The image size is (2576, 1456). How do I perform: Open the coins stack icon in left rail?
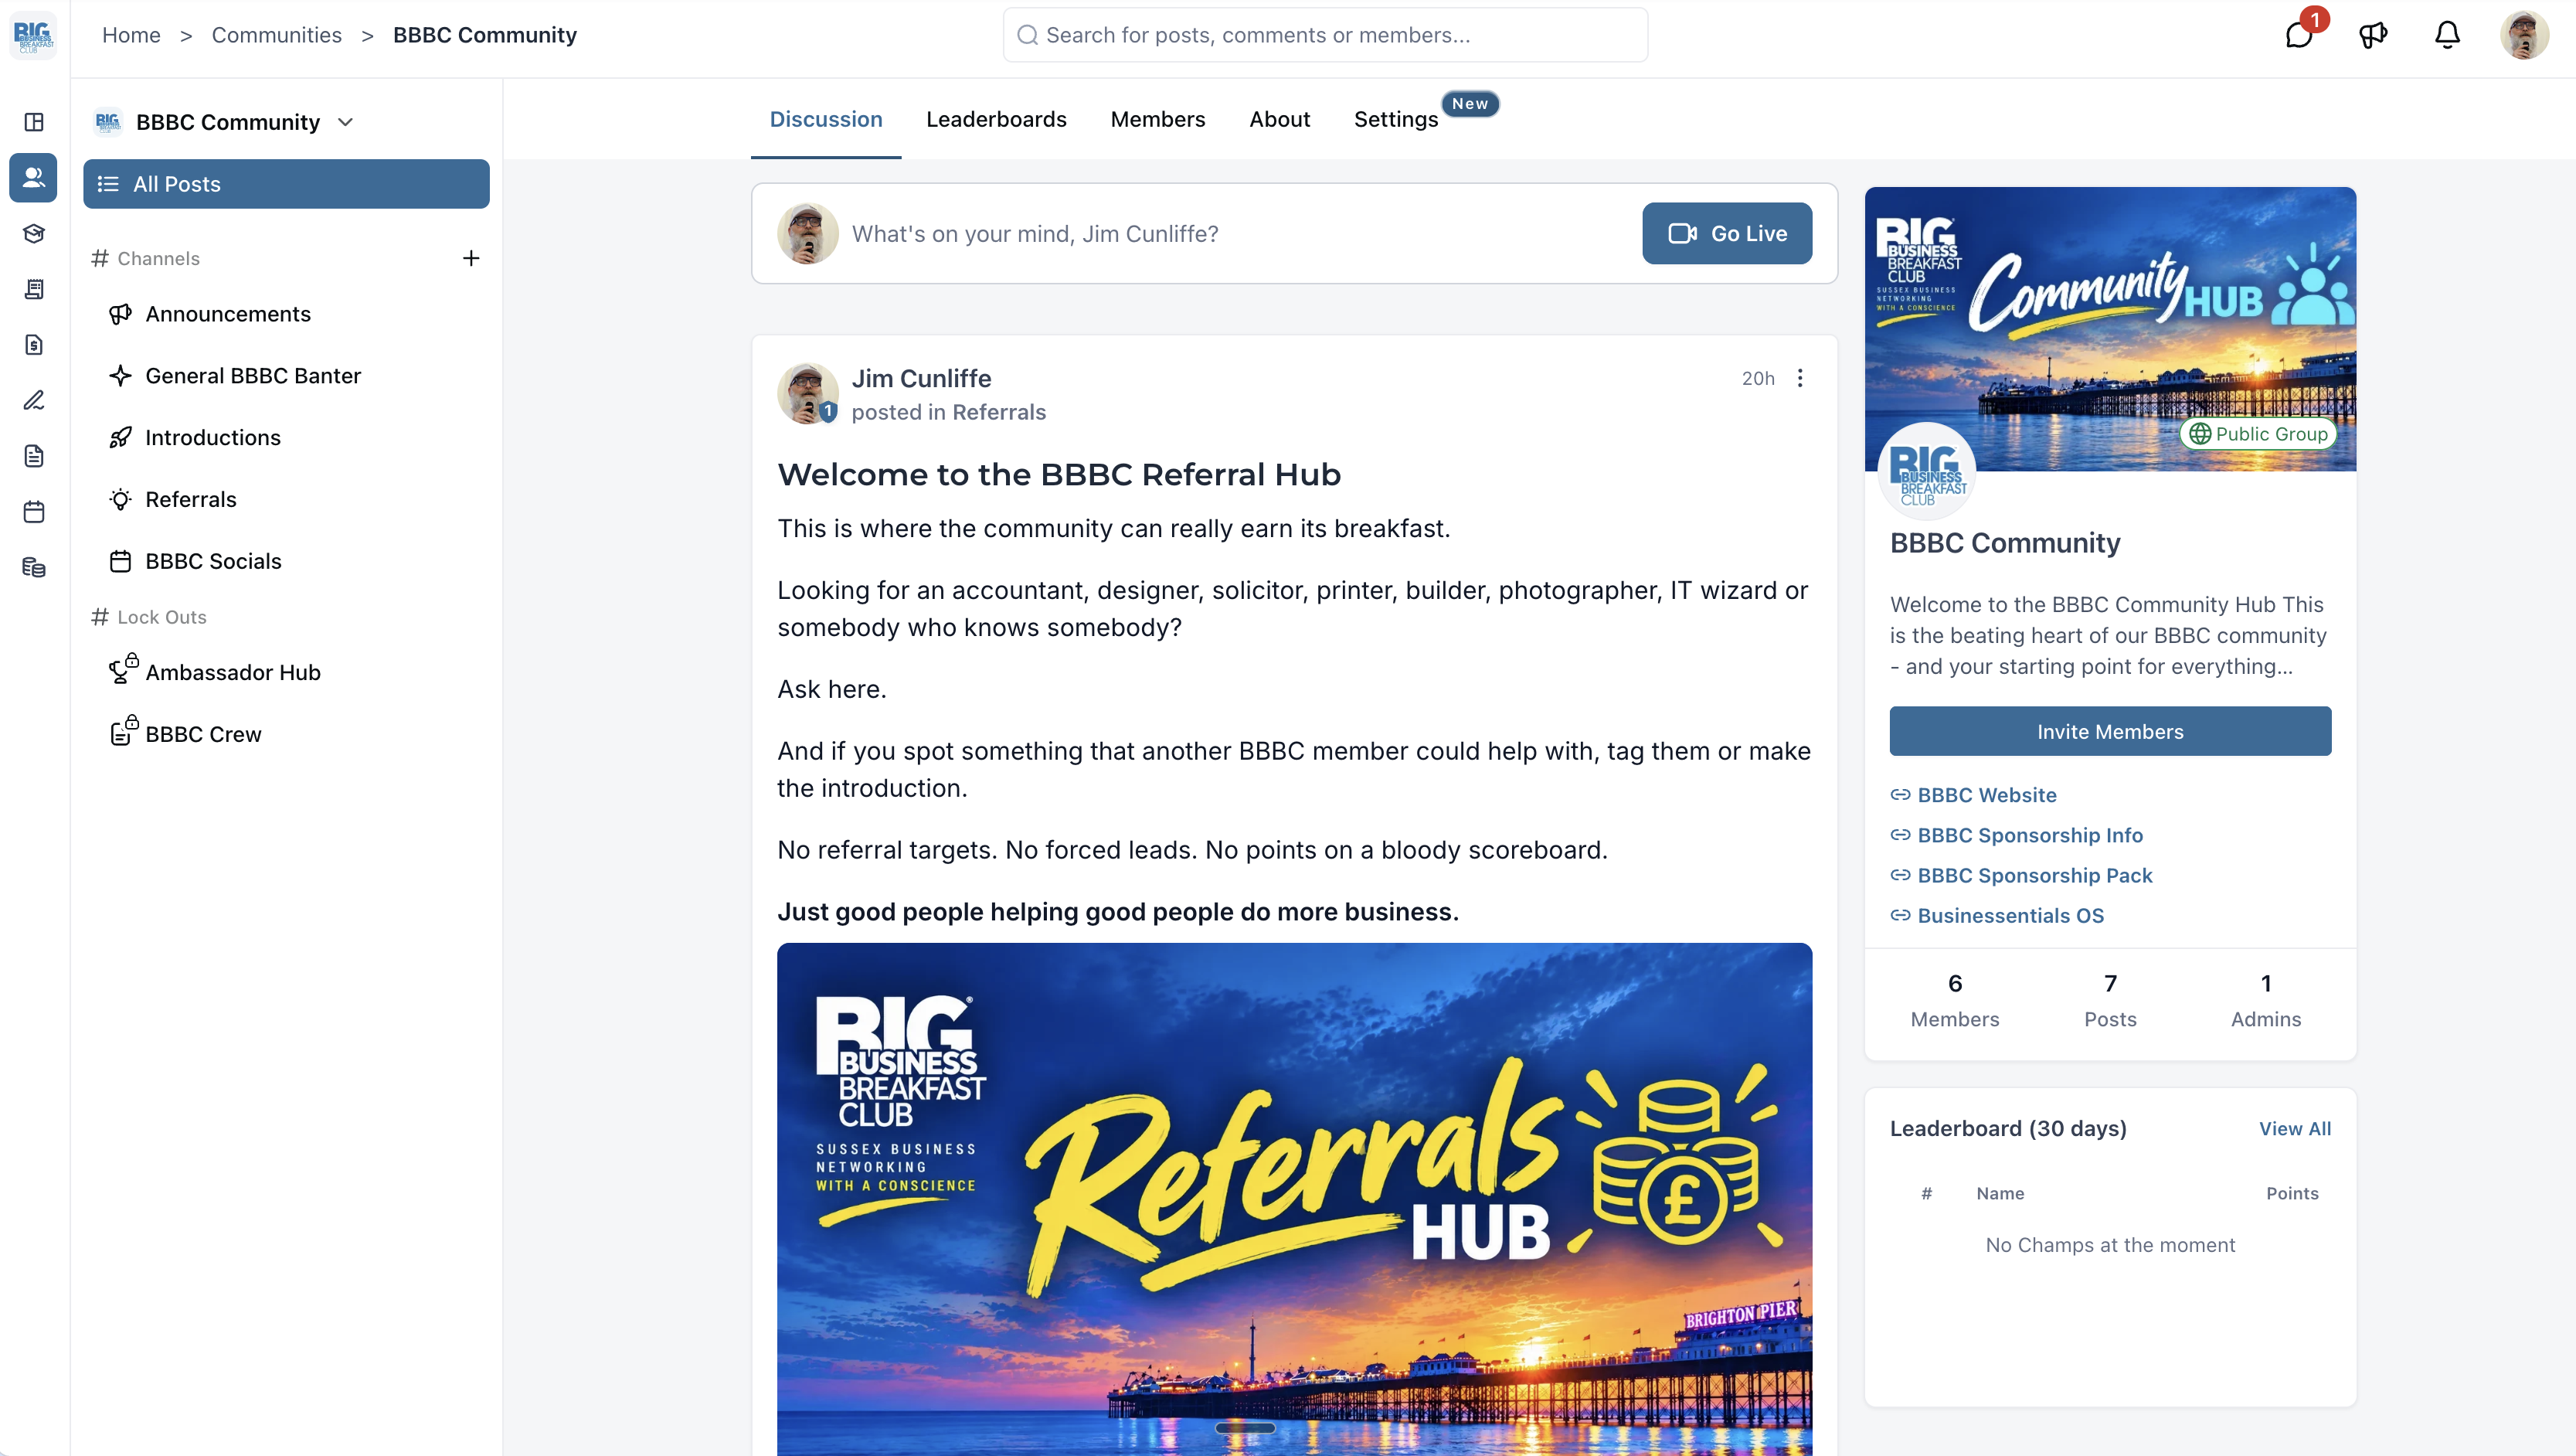pos(34,568)
